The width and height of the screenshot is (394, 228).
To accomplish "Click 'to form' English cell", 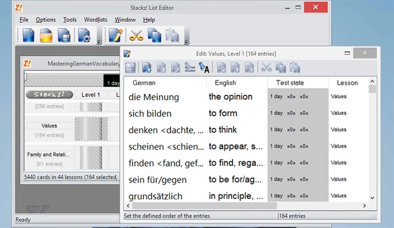I will tap(223, 113).
